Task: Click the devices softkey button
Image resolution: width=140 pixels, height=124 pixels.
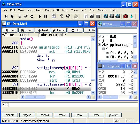Action: 44,115
